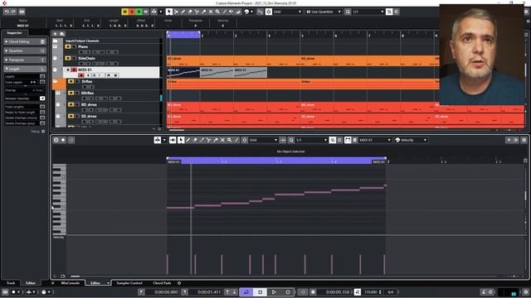Click the Record button in transport bar

(x=288, y=292)
